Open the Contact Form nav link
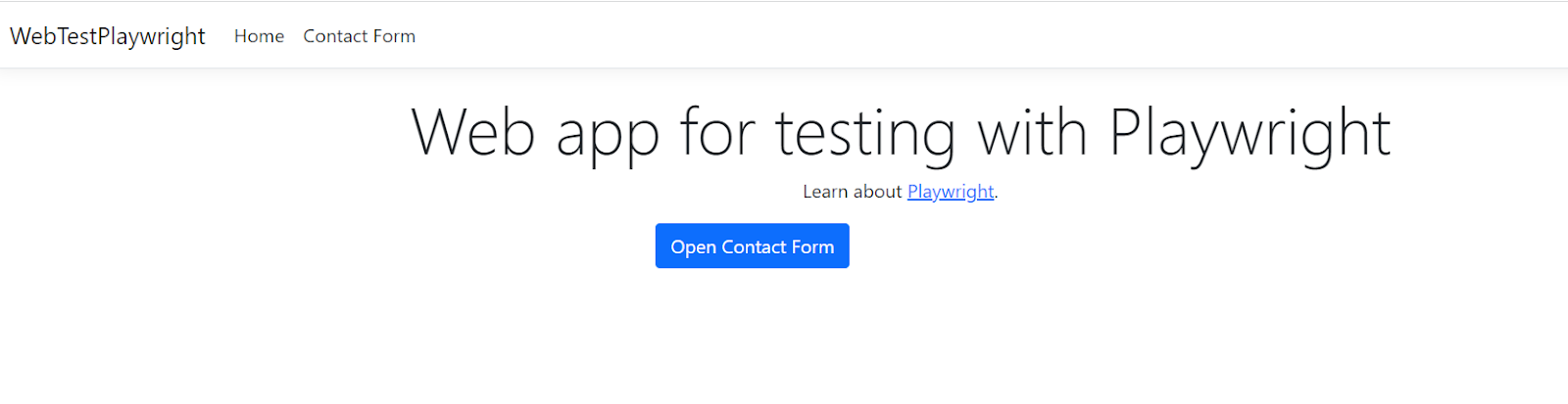This screenshot has width=1568, height=404. pyautogui.click(x=359, y=36)
